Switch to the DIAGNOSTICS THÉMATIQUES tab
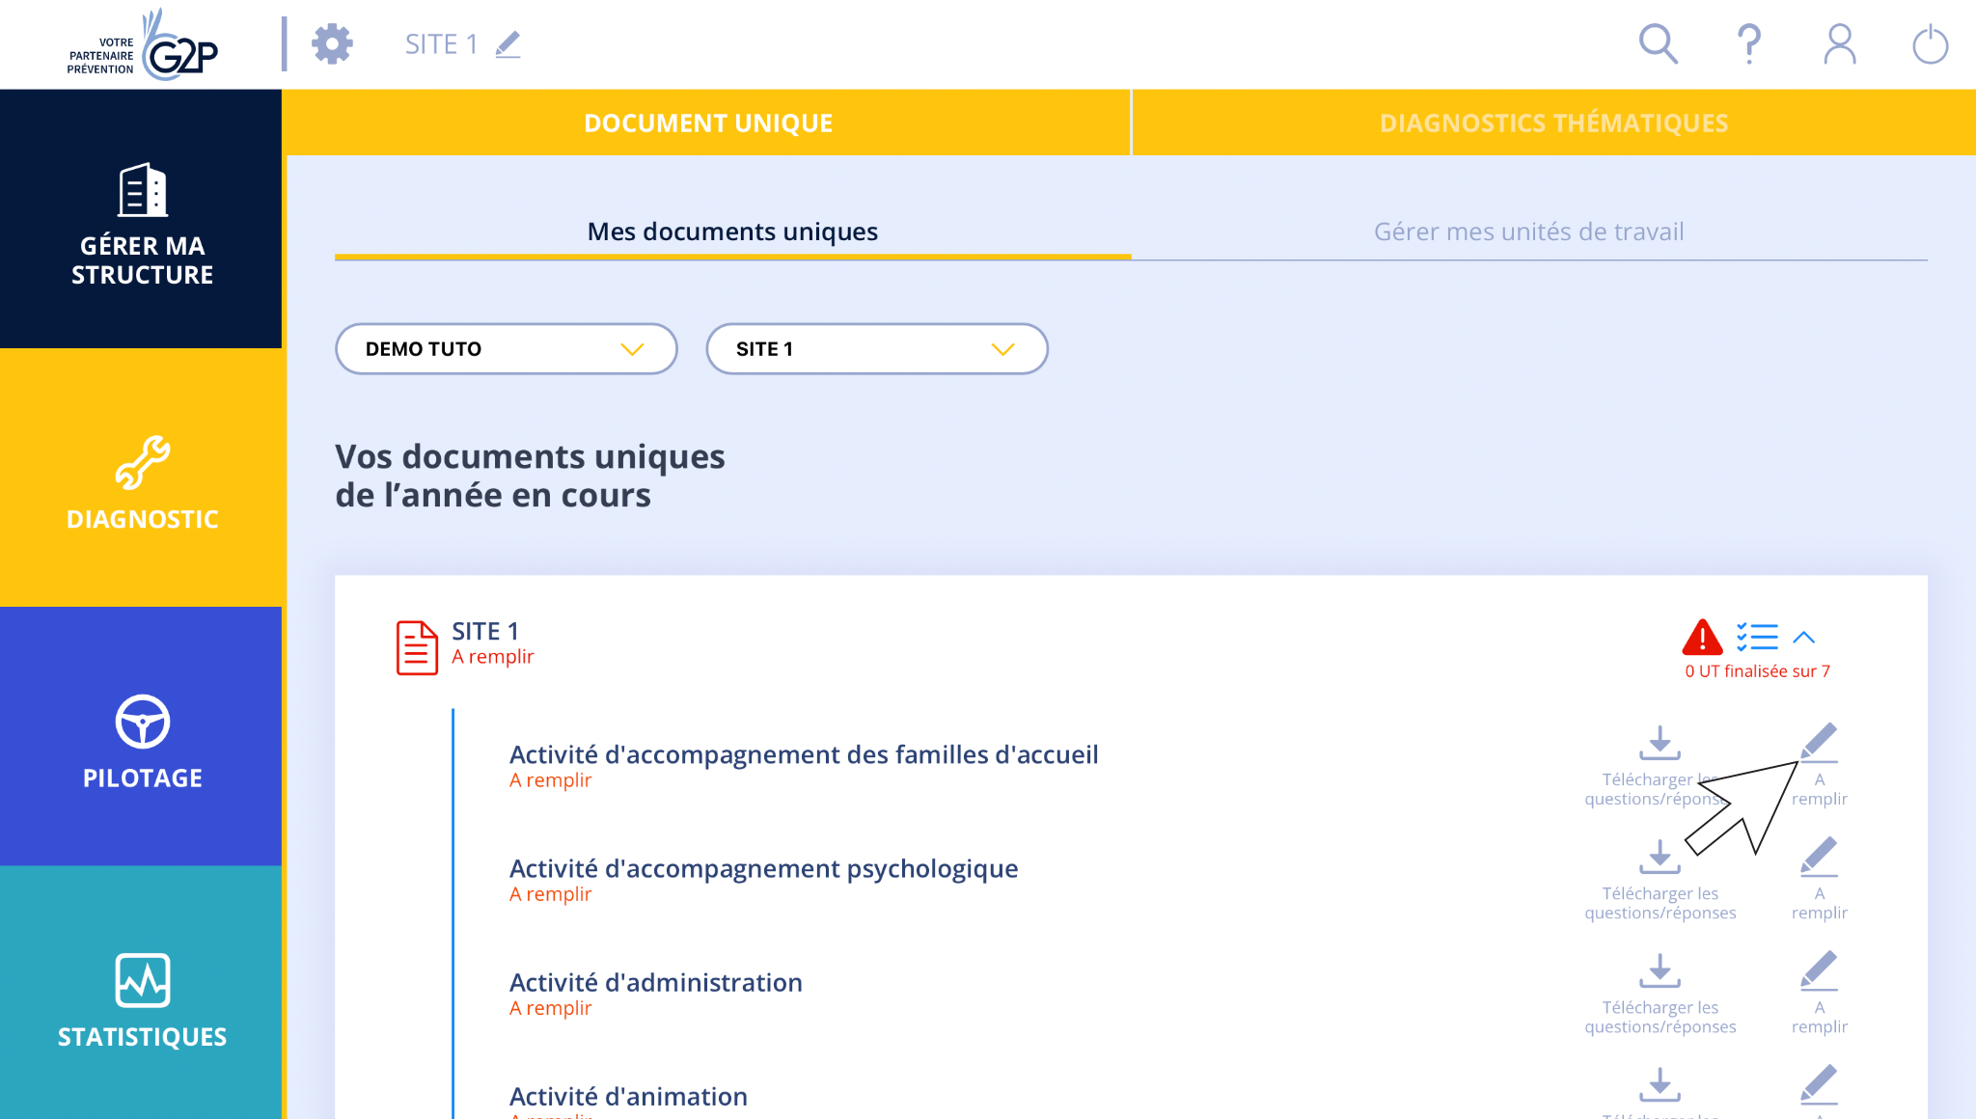The height and width of the screenshot is (1119, 1976). [x=1553, y=123]
